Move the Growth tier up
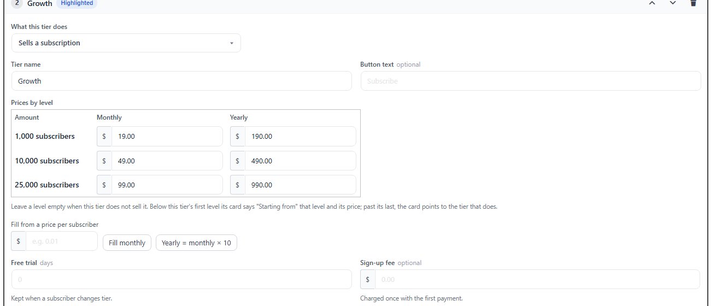 [x=652, y=3]
